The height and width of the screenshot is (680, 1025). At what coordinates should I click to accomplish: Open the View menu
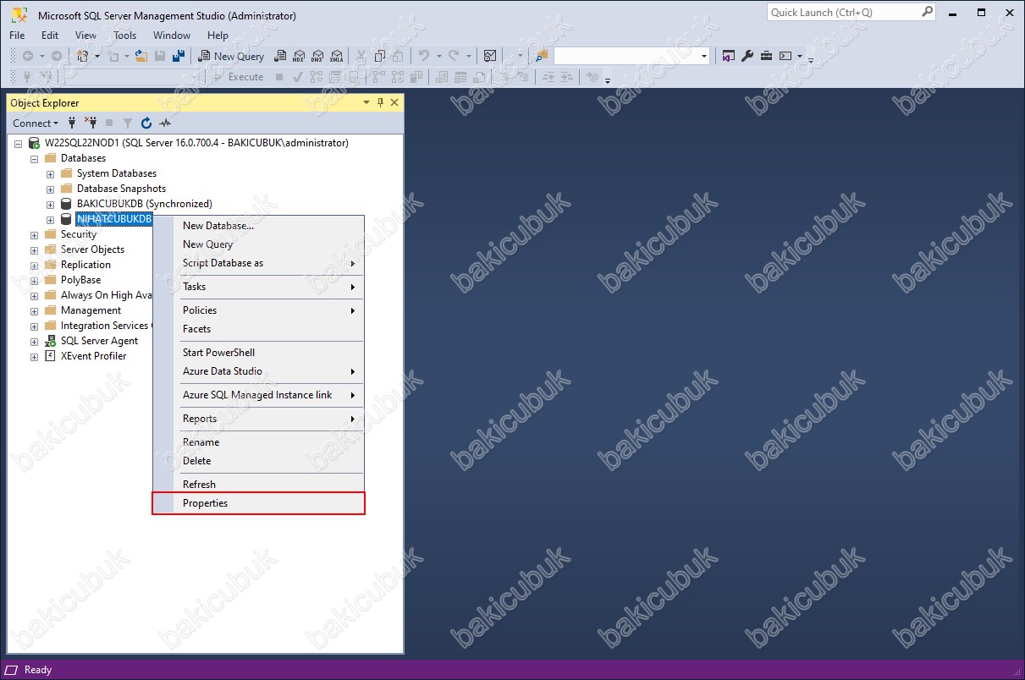[85, 36]
